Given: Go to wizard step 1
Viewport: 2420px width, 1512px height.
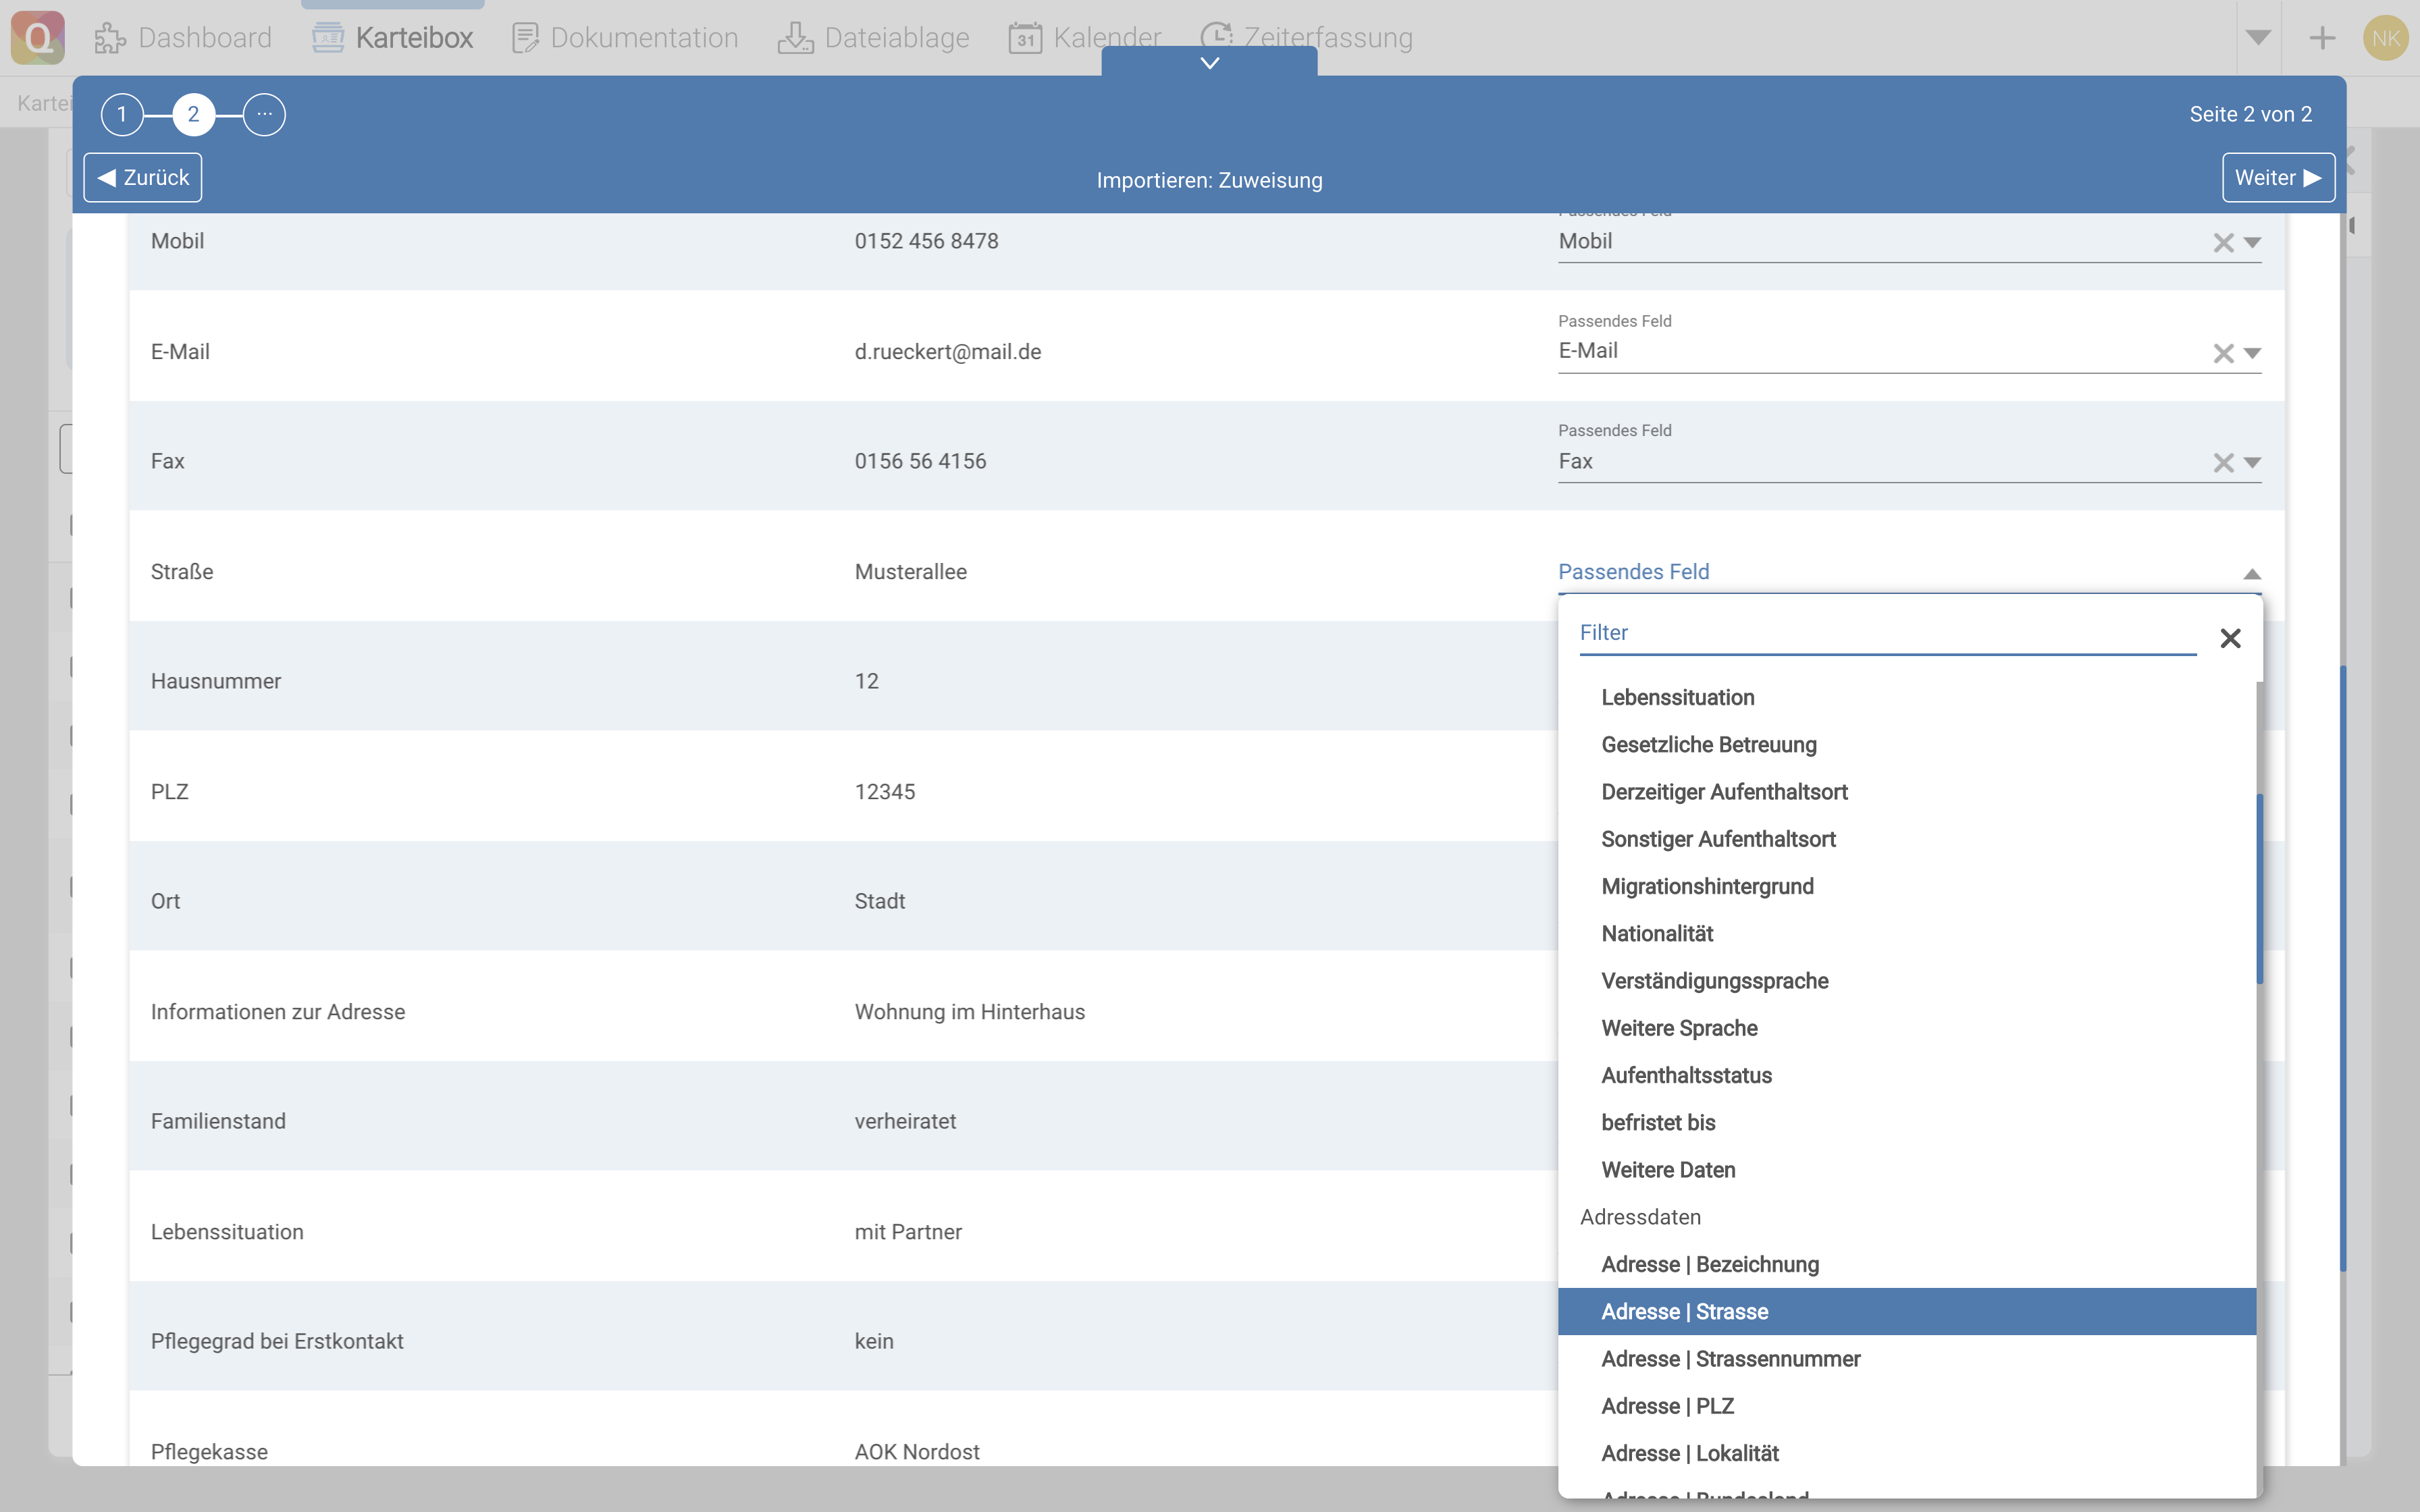Looking at the screenshot, I should click(x=122, y=114).
